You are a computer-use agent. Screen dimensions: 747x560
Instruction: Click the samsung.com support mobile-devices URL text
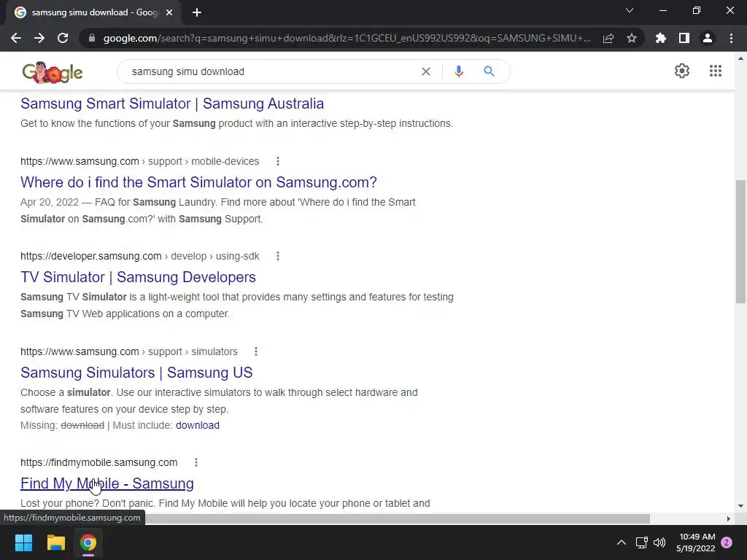point(139,161)
